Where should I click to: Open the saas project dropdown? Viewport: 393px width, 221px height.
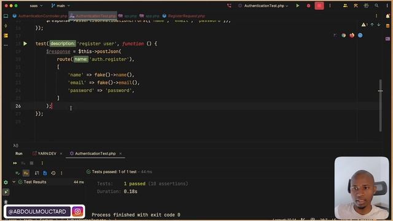(36, 6)
